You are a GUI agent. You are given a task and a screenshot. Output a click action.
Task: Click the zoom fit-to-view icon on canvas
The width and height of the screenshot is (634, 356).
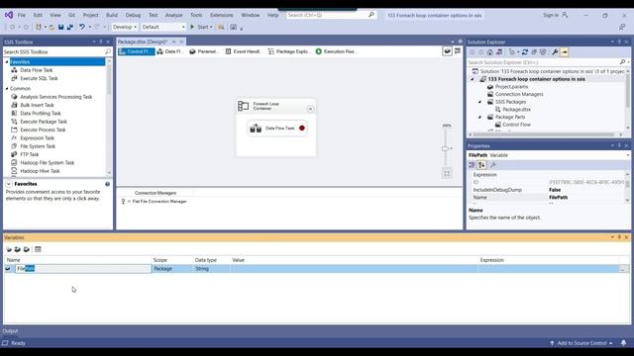(x=447, y=174)
